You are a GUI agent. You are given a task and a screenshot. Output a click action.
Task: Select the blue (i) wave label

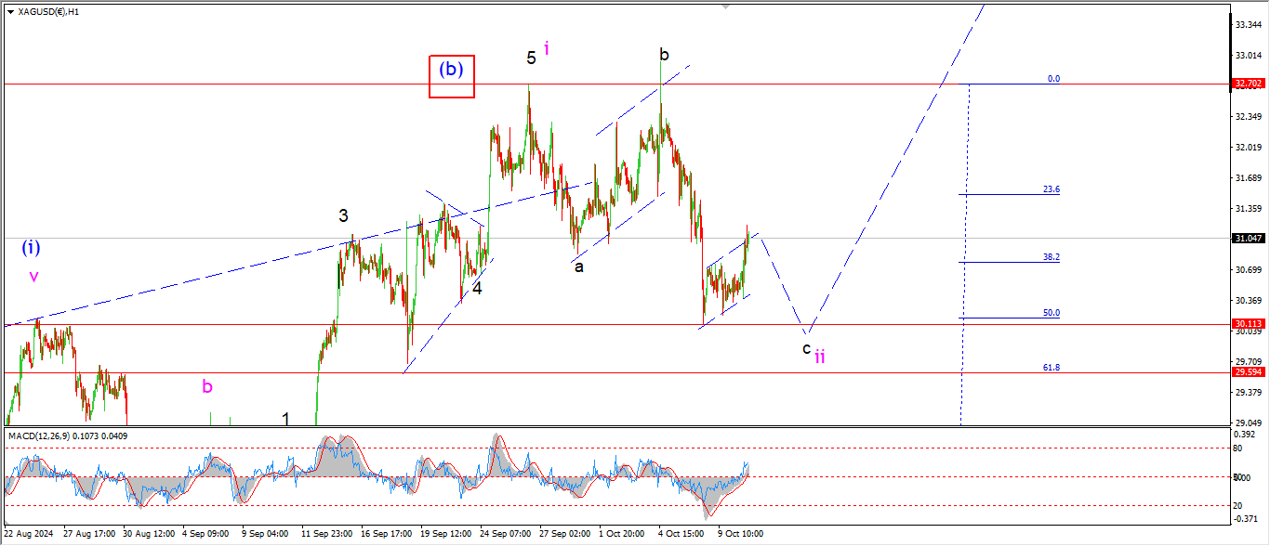[x=31, y=247]
